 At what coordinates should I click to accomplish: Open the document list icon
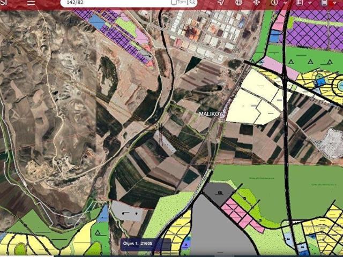point(300,3)
